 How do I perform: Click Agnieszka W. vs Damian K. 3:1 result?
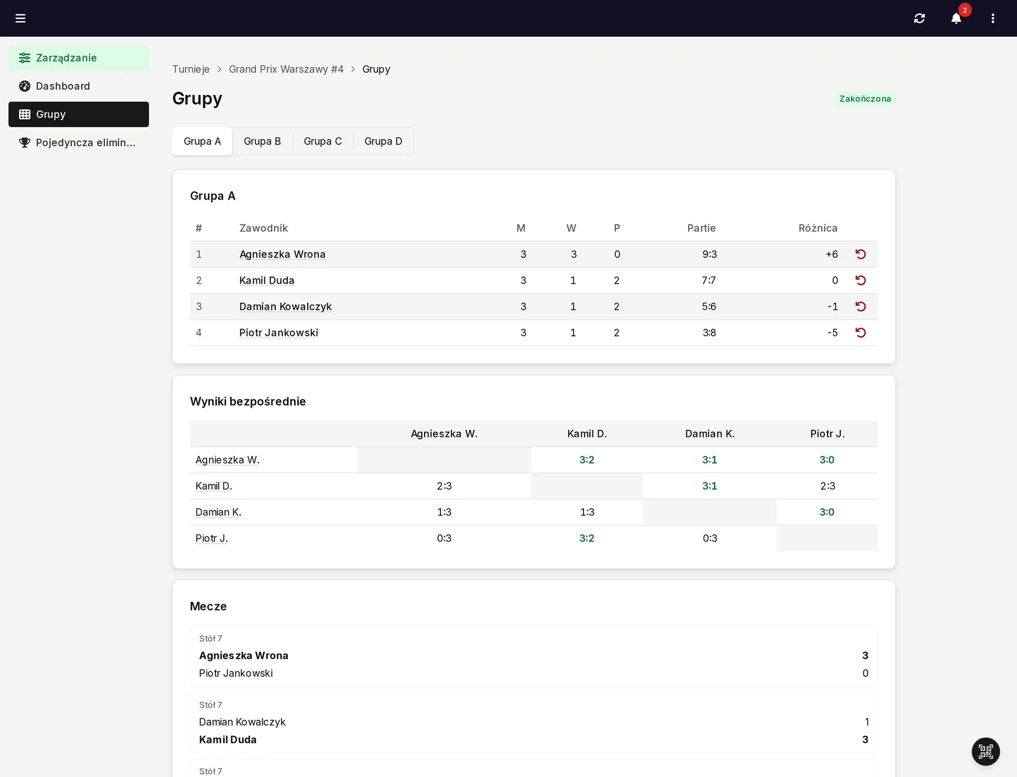[x=709, y=460]
